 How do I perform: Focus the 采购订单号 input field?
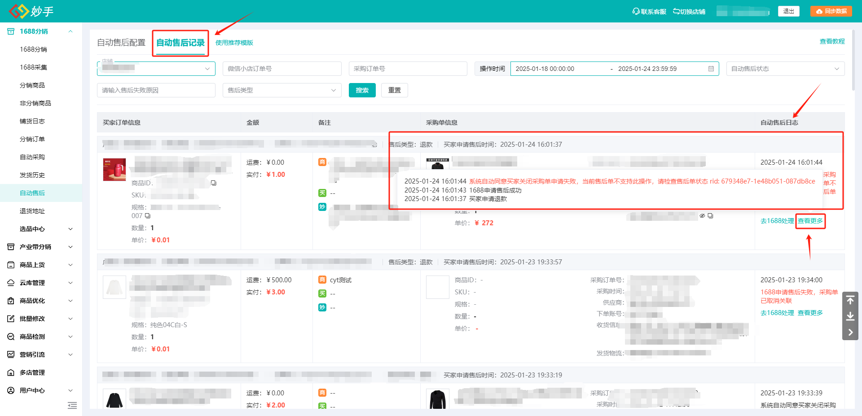[x=408, y=69]
